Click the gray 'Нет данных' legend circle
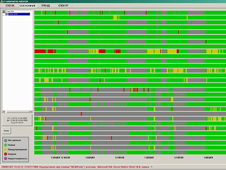 (x=5, y=141)
